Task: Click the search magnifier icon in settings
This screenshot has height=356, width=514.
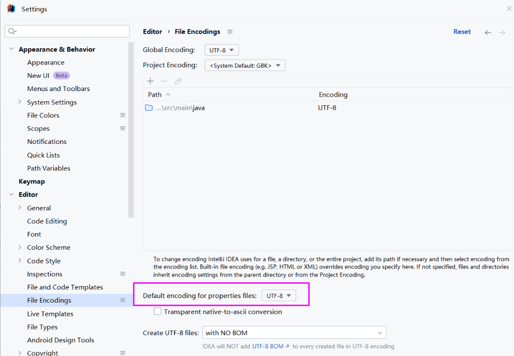Action: point(12,31)
